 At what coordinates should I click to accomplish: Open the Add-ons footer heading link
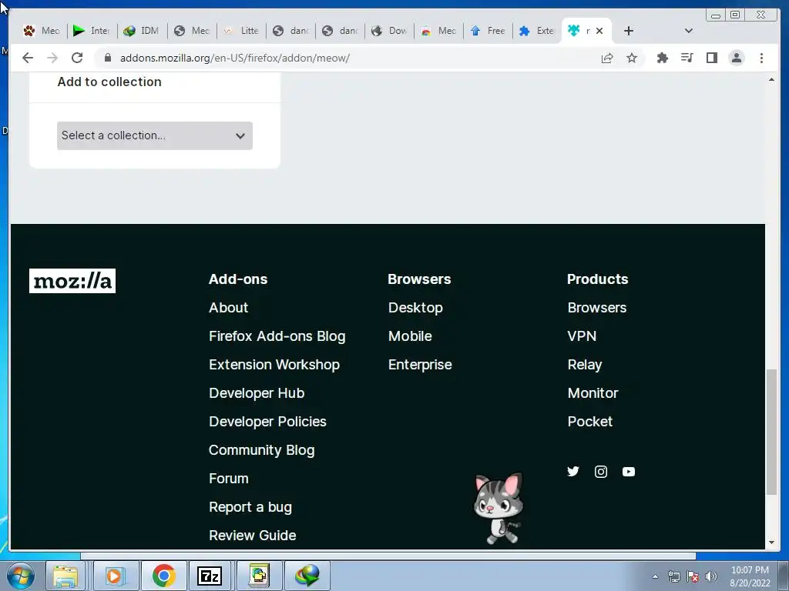click(x=238, y=279)
